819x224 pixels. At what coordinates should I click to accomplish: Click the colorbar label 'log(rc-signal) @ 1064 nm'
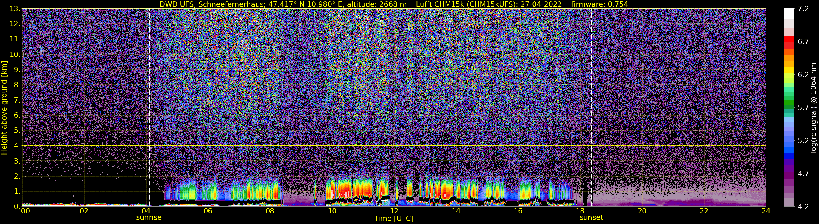click(813, 108)
